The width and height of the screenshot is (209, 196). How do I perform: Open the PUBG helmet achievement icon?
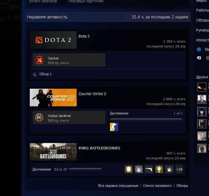tap(128, 169)
